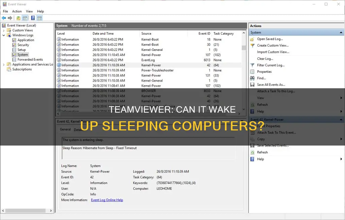Click the Refresh action in Event 42 section
This screenshot has width=345, height=220.
pyautogui.click(x=262, y=152)
